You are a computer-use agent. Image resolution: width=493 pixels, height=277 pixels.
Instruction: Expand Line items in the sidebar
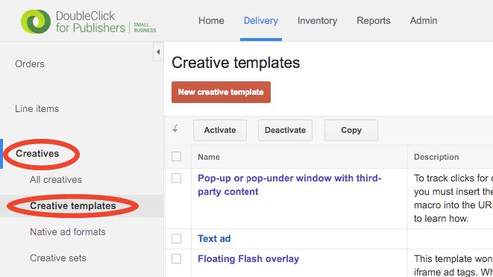point(37,108)
